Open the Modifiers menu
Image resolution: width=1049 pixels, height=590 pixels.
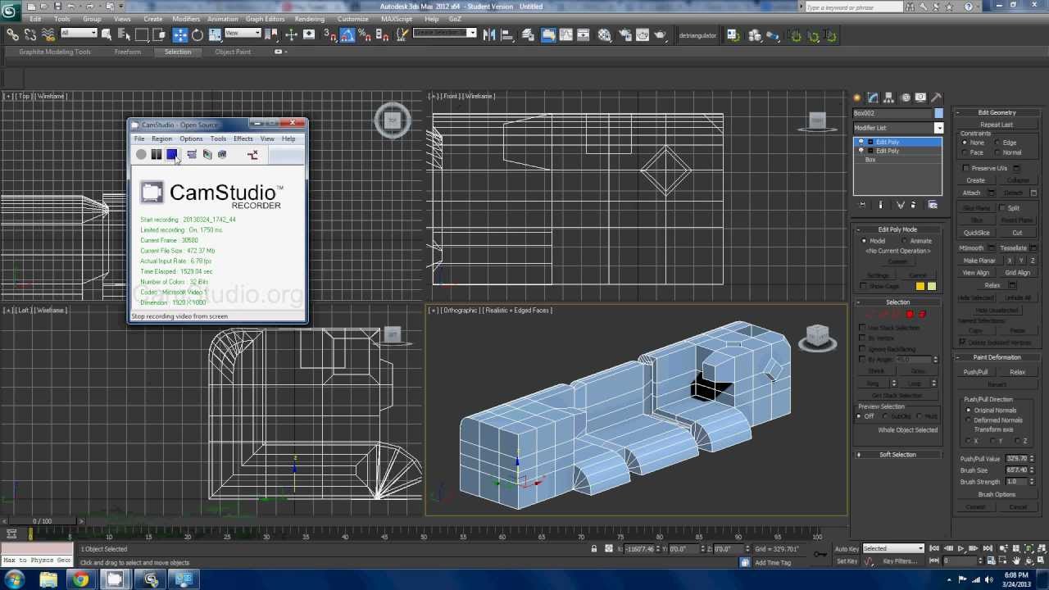tap(186, 19)
